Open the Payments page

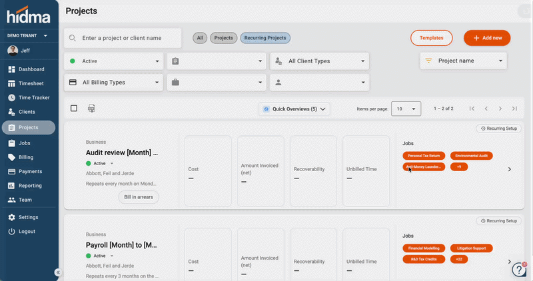(30, 172)
